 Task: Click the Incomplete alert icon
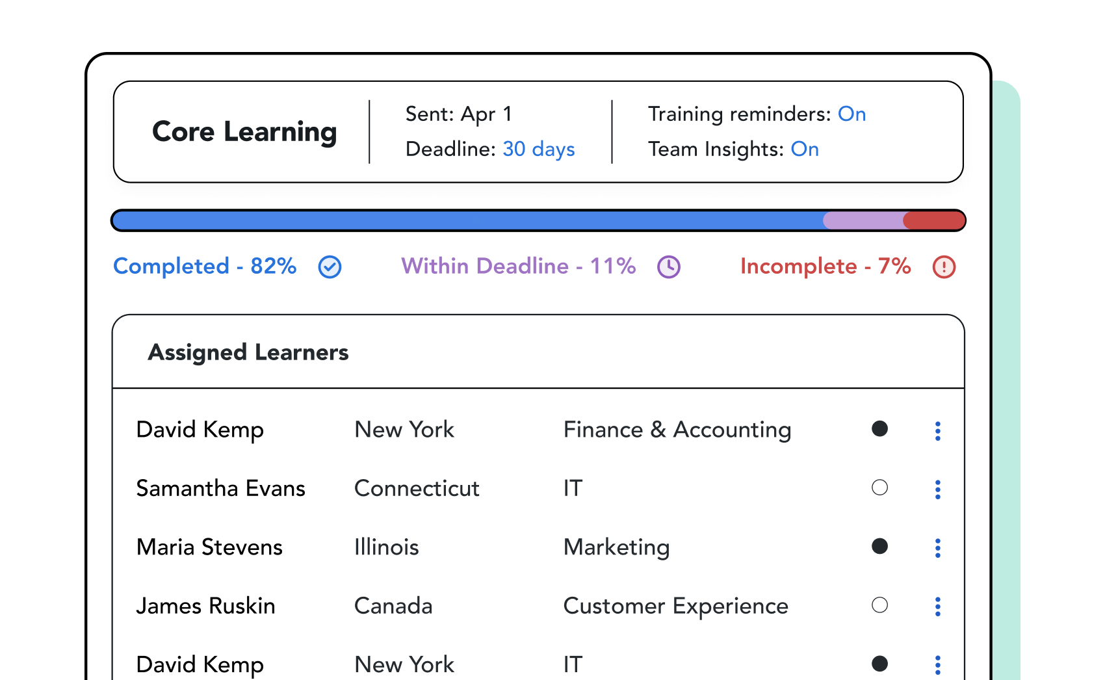point(944,267)
